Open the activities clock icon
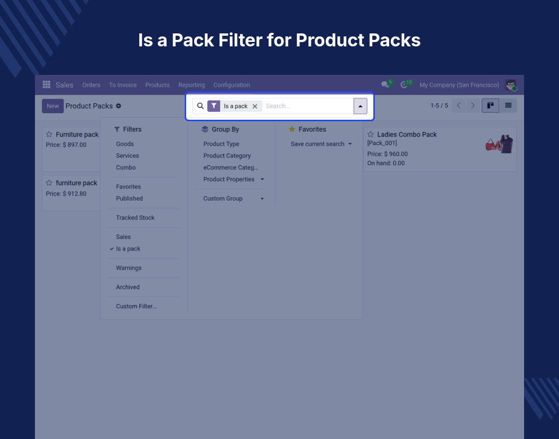Image resolution: width=559 pixels, height=439 pixels. point(404,85)
